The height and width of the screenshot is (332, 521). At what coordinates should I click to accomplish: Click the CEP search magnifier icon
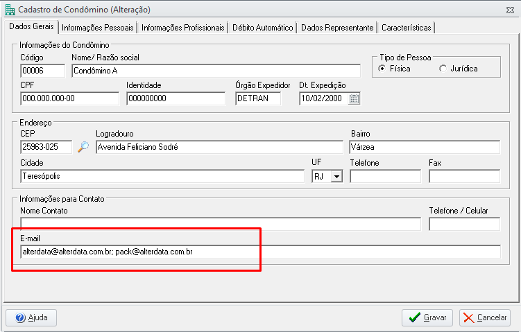point(83,147)
